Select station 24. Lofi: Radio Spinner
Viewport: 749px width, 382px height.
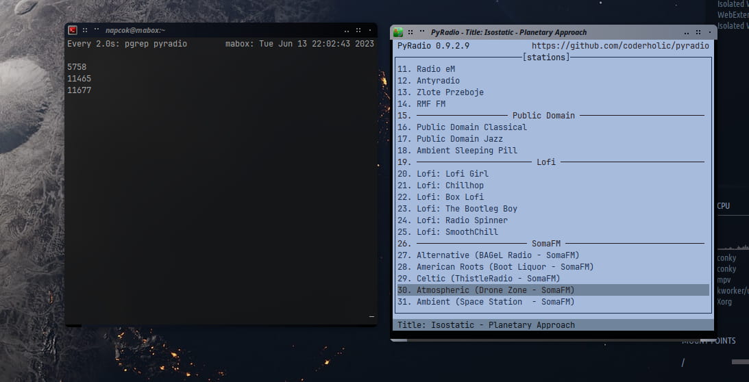[553, 220]
